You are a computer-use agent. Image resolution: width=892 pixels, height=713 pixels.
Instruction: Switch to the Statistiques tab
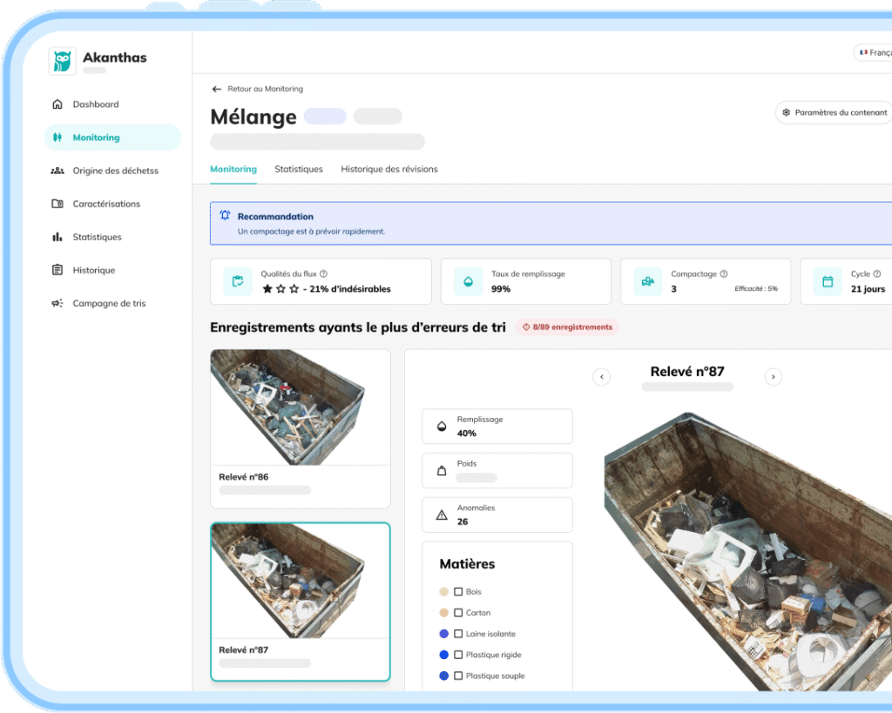coord(299,170)
